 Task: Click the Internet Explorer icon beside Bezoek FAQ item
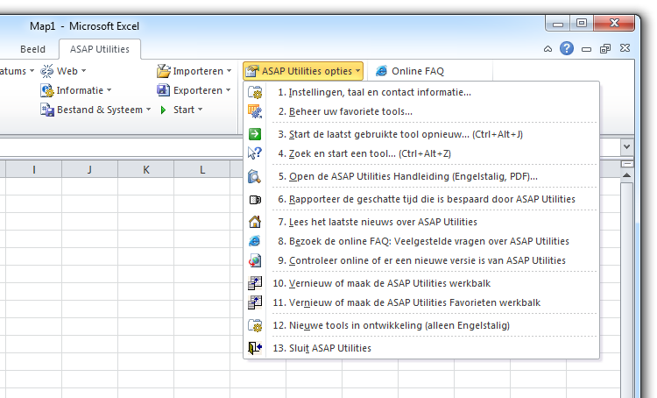(x=255, y=241)
